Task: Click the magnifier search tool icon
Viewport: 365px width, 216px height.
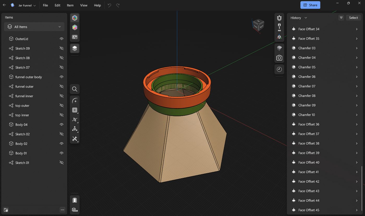Action: click(75, 89)
